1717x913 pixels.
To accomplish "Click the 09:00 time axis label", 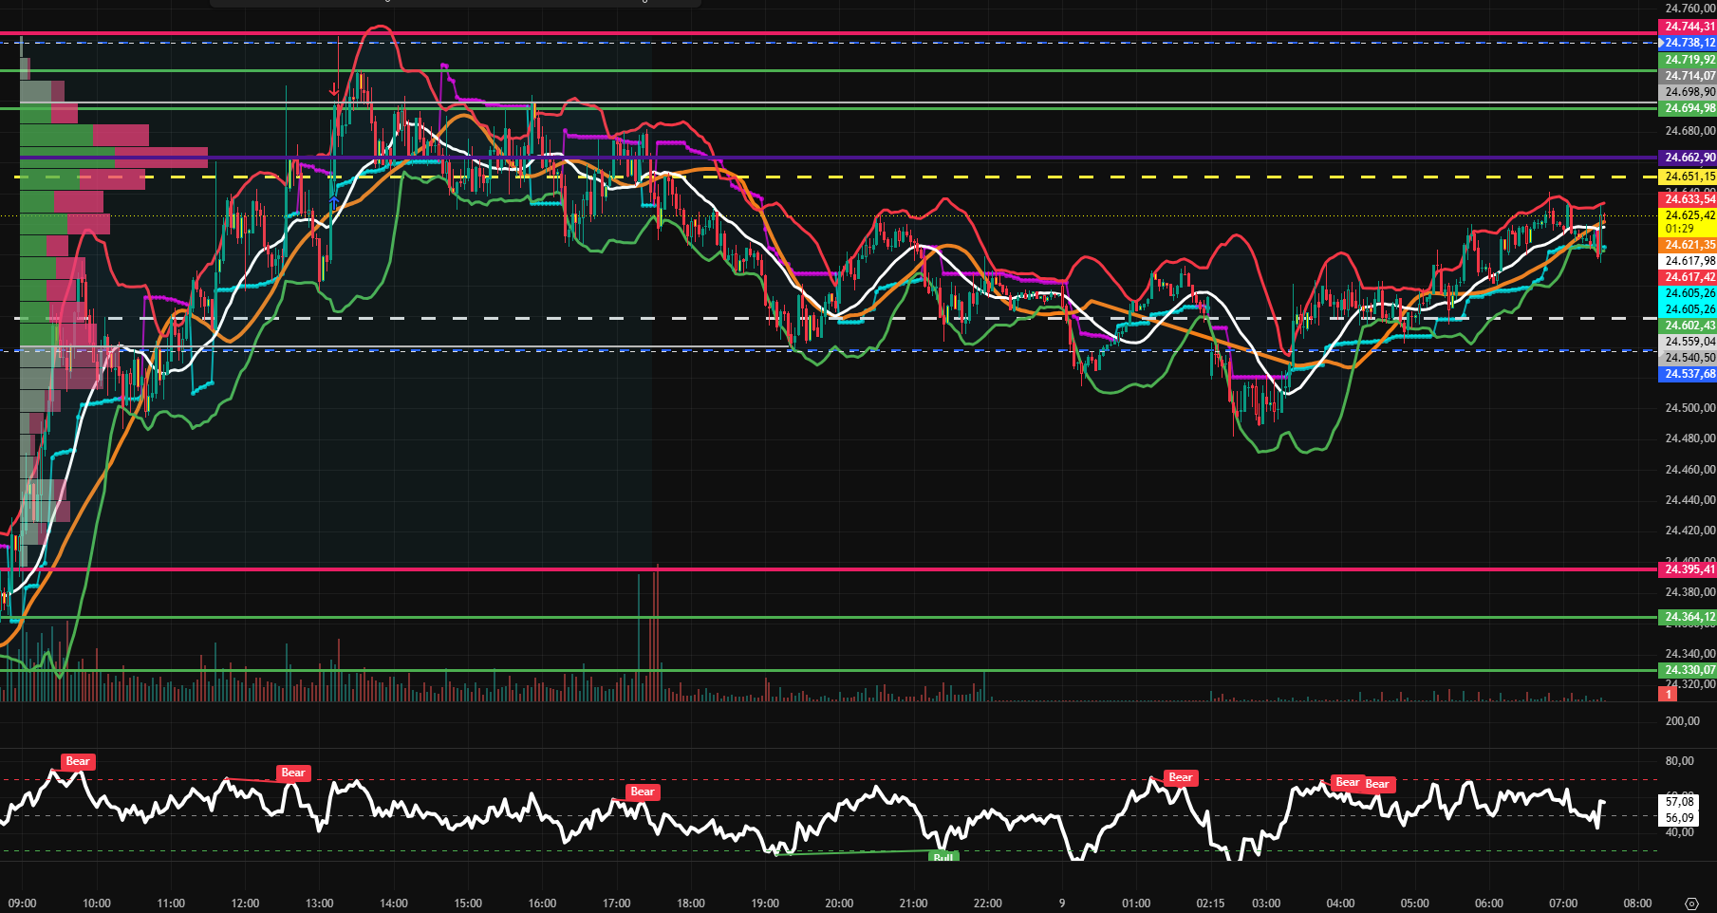I will (22, 904).
